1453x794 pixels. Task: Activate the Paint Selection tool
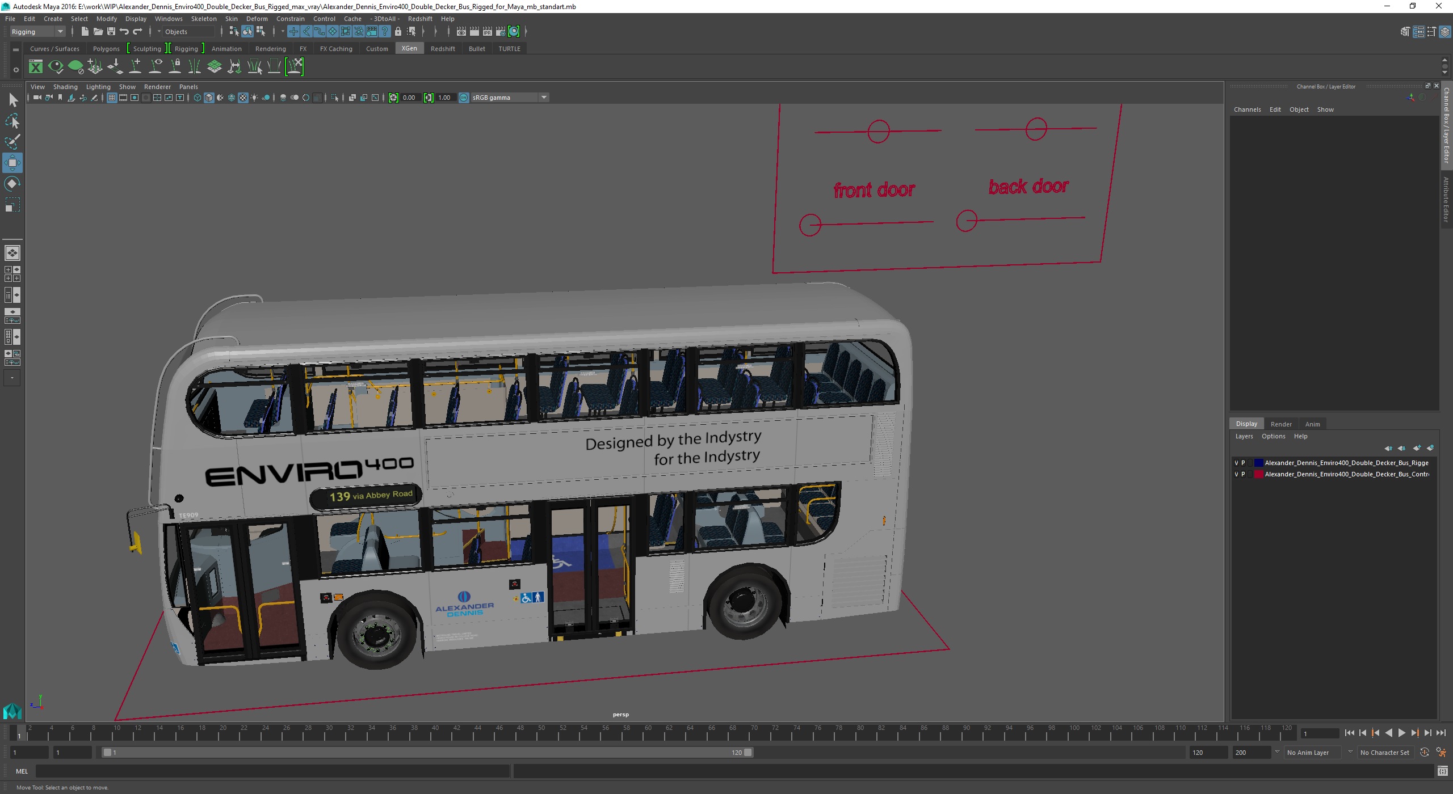(12, 142)
